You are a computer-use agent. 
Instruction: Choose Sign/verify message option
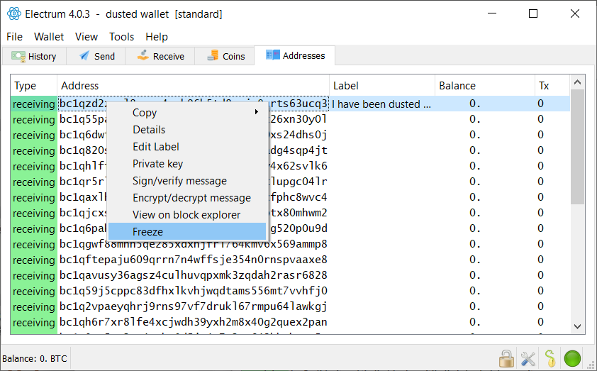click(x=187, y=181)
